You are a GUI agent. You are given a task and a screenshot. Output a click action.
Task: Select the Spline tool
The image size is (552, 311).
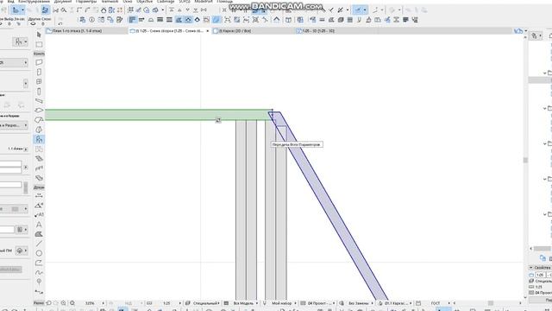click(39, 272)
